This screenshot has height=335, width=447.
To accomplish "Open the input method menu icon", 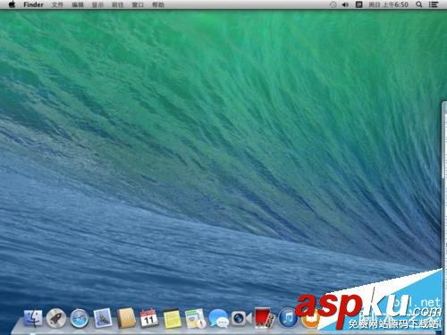I will (359, 4).
